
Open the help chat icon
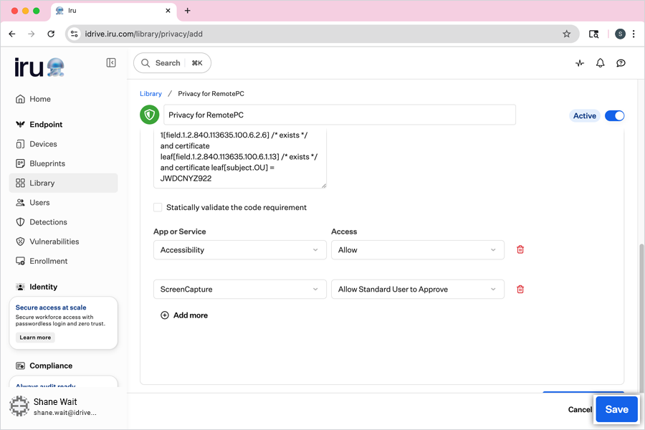[621, 63]
